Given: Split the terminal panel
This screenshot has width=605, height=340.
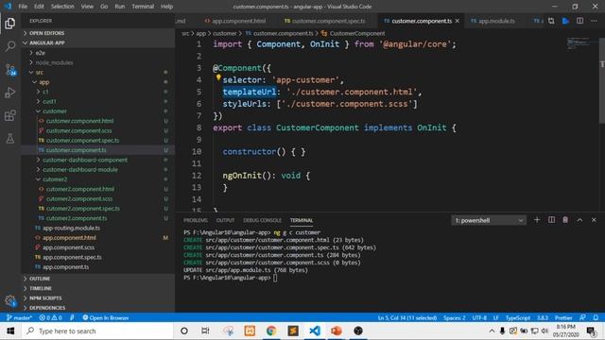Looking at the screenshot, I should (551, 220).
